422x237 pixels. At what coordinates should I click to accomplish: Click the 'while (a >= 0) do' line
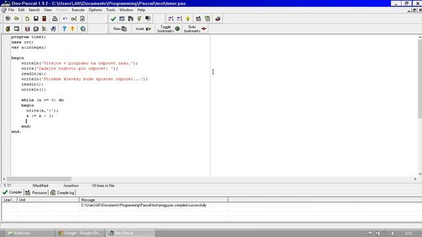(x=42, y=100)
